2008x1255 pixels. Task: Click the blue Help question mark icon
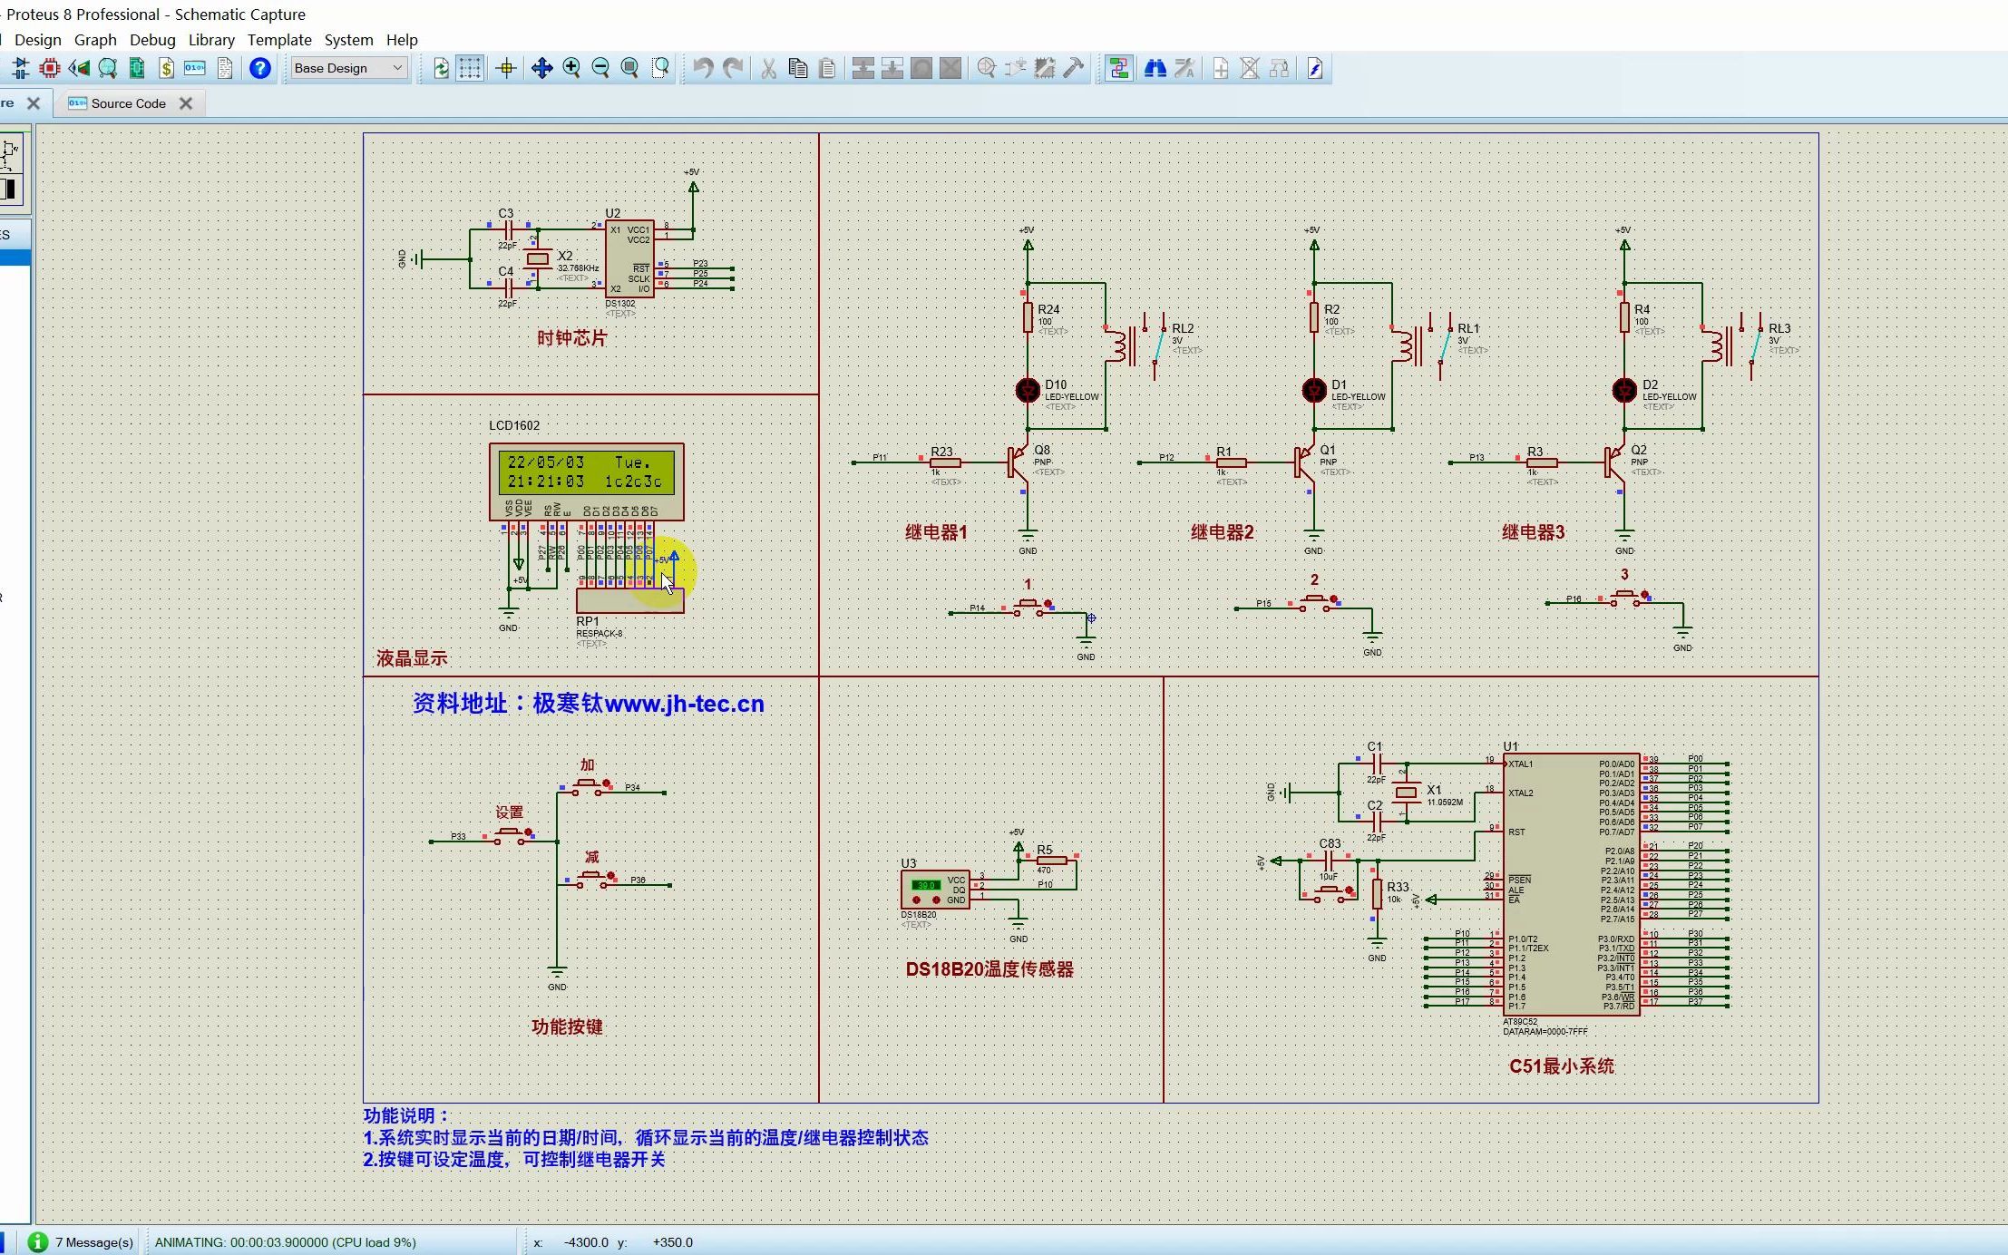pos(260,68)
